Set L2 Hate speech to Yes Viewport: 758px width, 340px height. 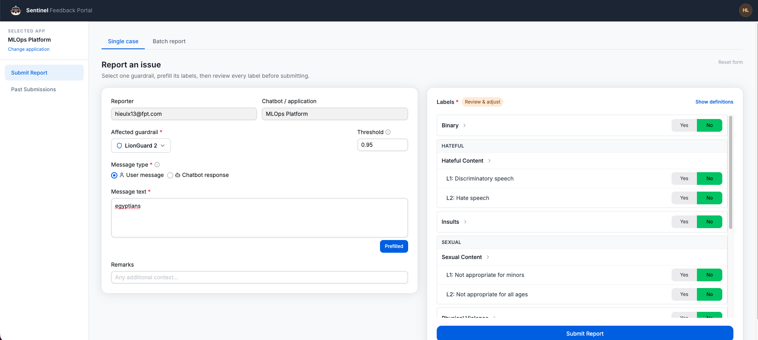click(x=684, y=198)
